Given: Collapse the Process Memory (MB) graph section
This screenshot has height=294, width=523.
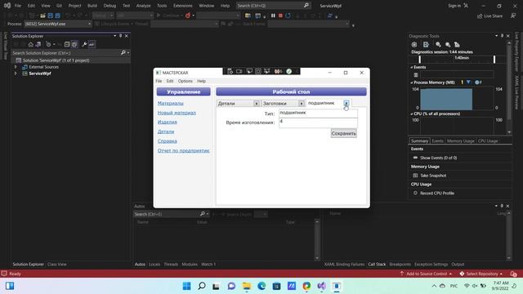Looking at the screenshot, I should [x=412, y=82].
